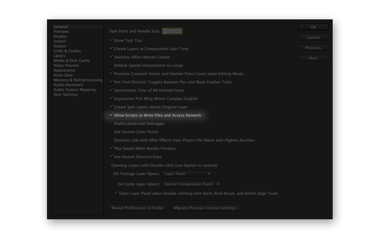Viewport: 380px width, 239px height.
Task: Open Sync Settings preferences
Action: 66,94
